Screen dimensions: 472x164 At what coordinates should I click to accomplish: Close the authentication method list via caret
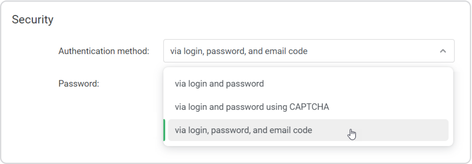point(442,51)
